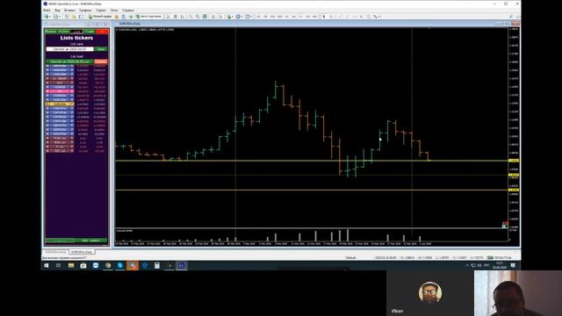Click the List save name input field
Viewport: 562px width, 316px height.
click(x=70, y=49)
